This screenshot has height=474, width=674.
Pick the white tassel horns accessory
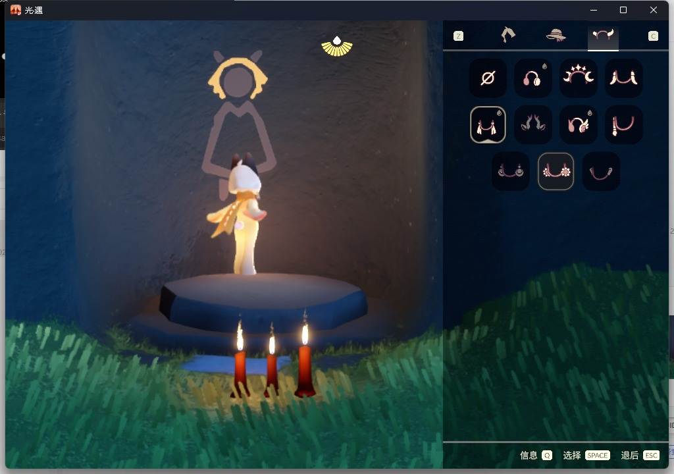488,124
